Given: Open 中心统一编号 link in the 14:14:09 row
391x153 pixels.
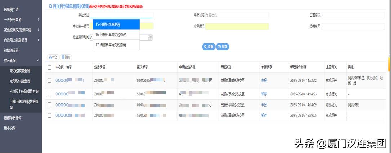Looking at the screenshot, I should 70,105.
